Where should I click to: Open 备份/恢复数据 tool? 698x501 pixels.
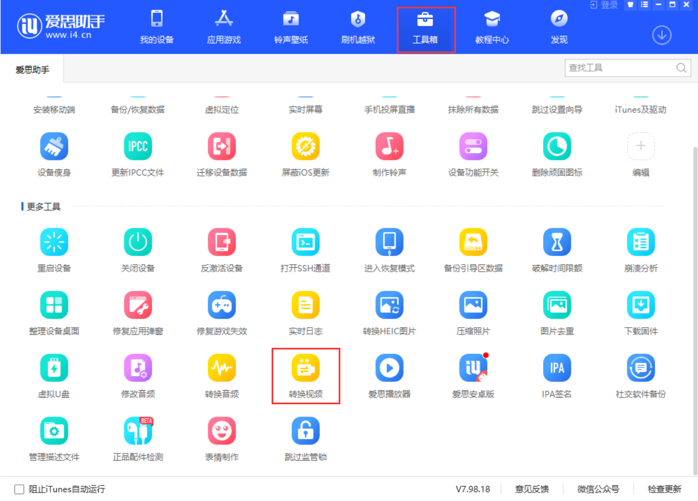pos(138,110)
